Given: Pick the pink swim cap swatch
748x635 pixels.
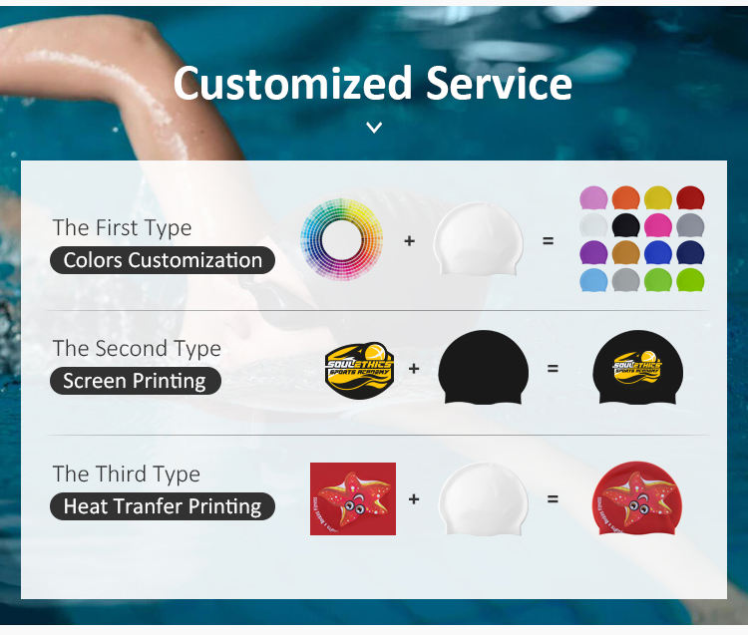Looking at the screenshot, I should pyautogui.click(x=593, y=197).
